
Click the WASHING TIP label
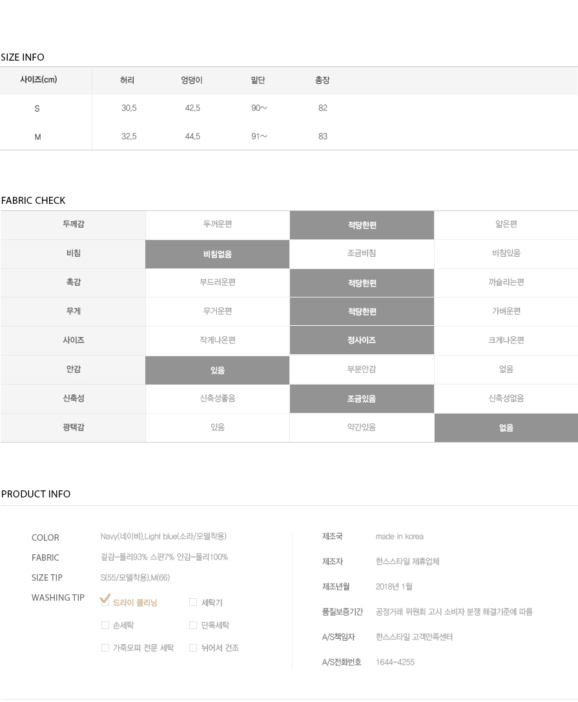click(58, 597)
